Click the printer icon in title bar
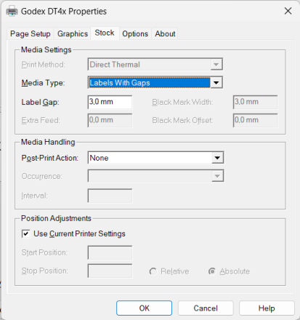The height and width of the screenshot is (320, 300). [x=12, y=12]
